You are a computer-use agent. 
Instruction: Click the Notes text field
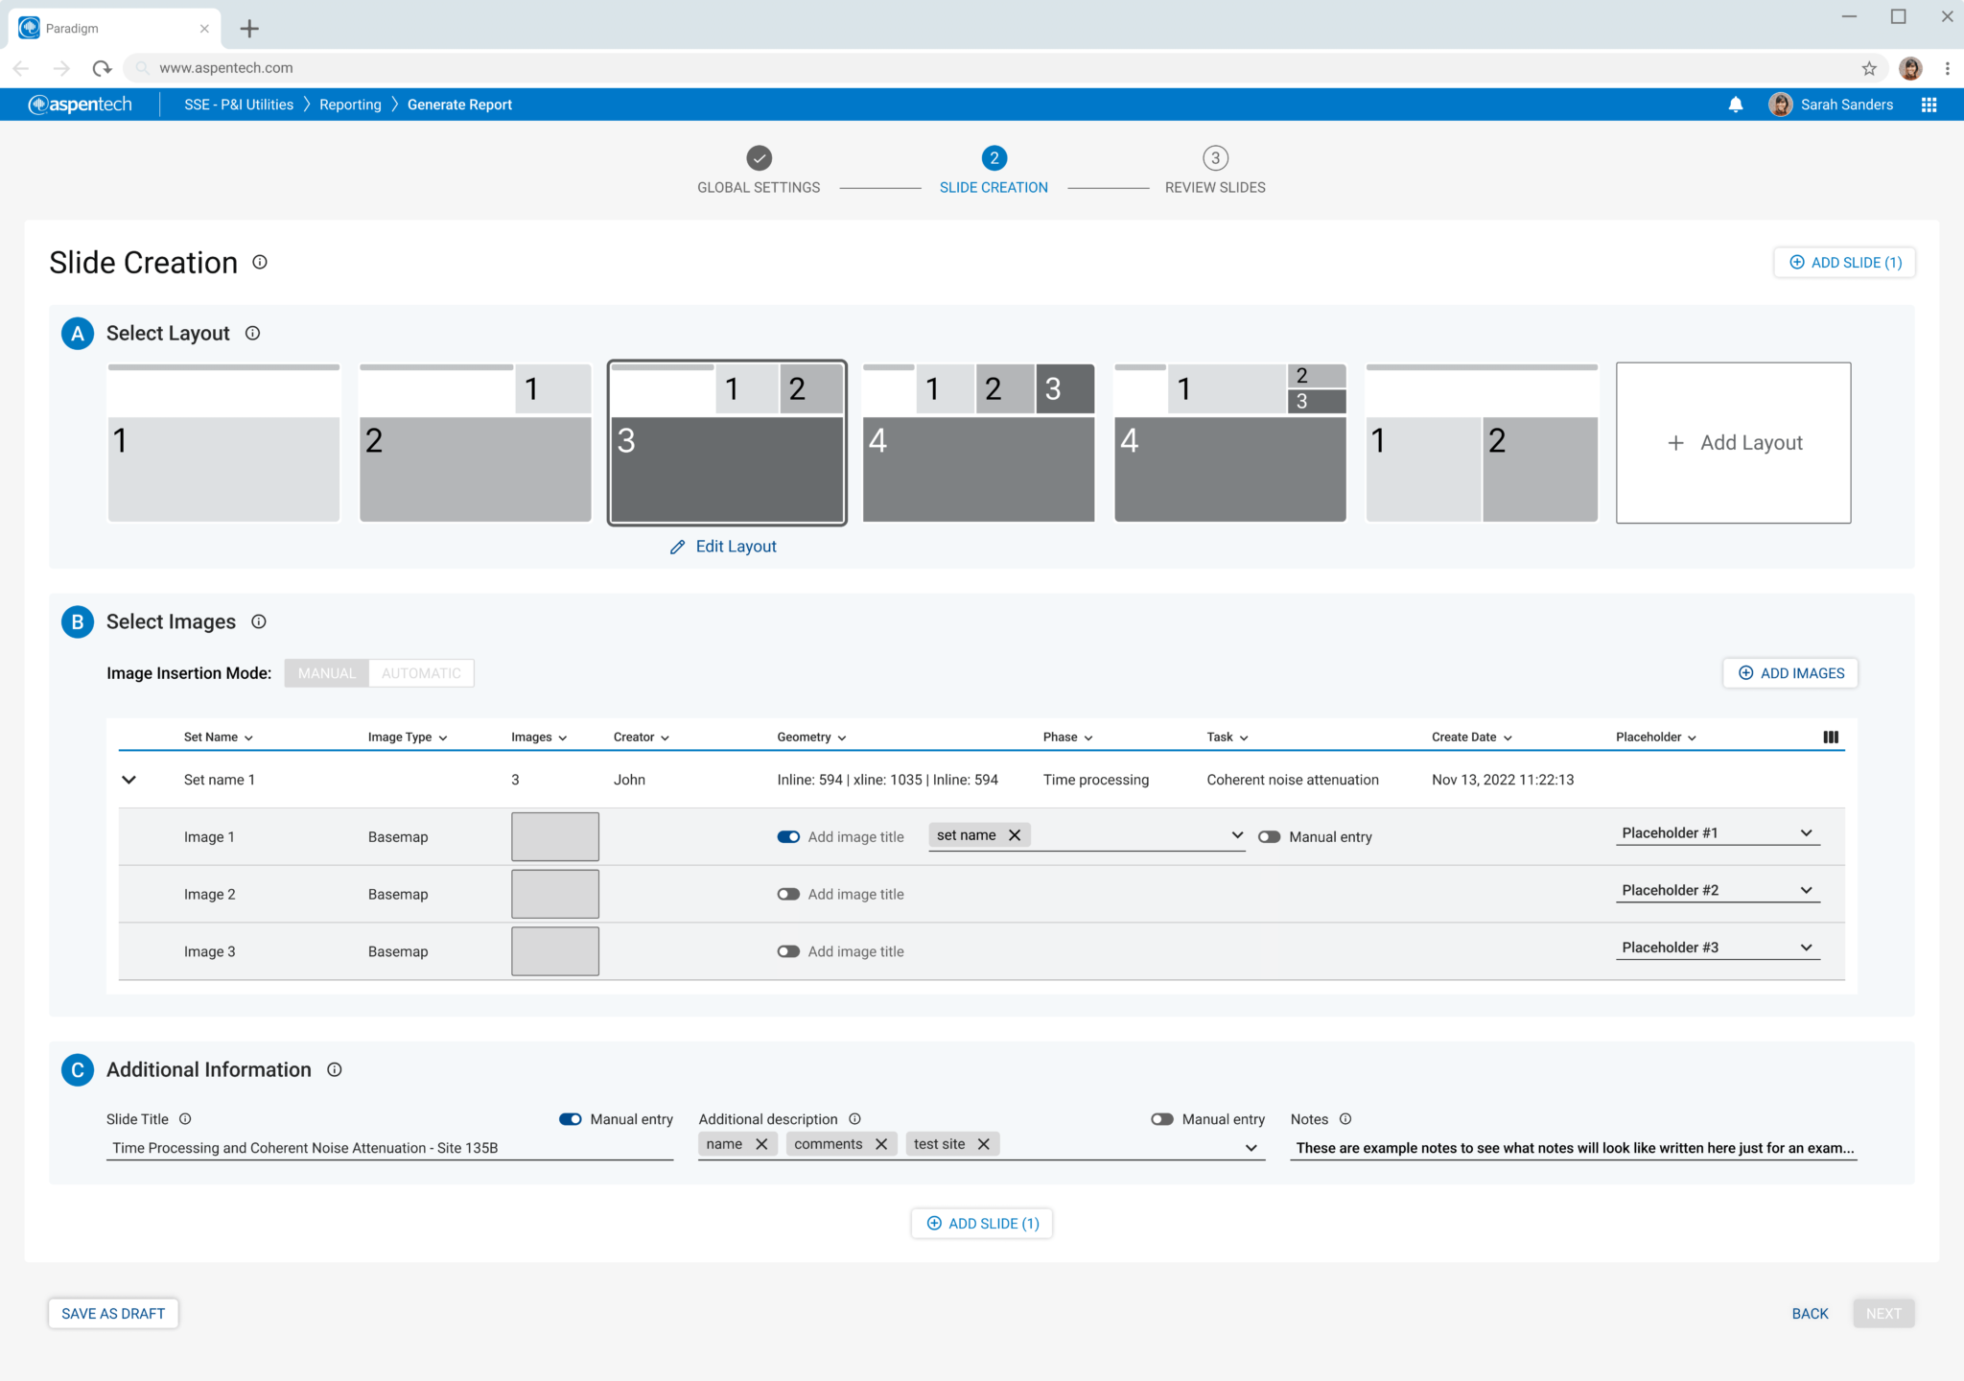[x=1574, y=1148]
